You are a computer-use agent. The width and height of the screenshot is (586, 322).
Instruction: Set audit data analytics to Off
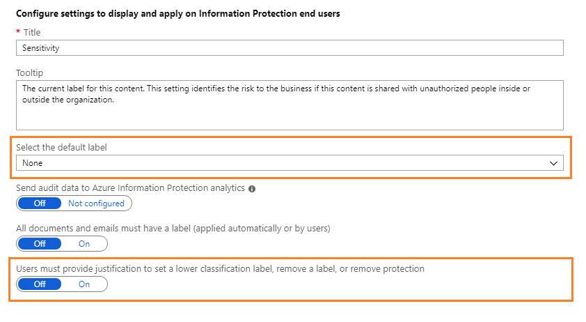pyautogui.click(x=40, y=204)
